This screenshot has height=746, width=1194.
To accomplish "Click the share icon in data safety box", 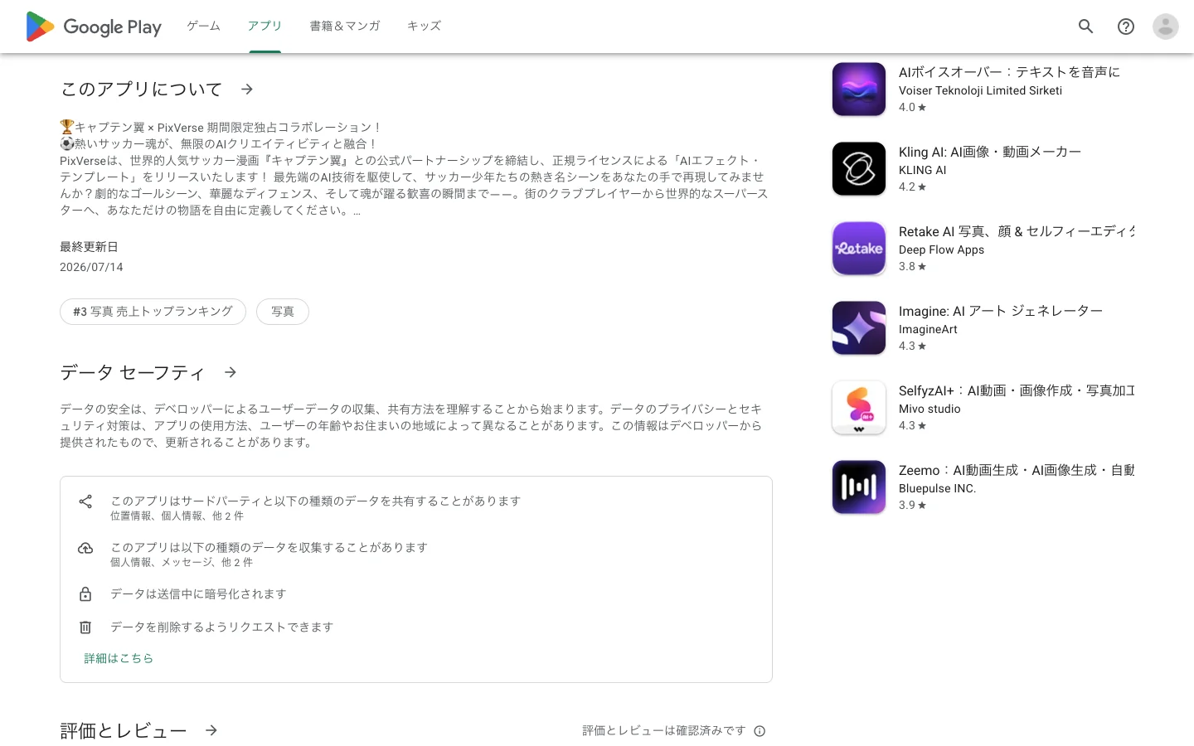I will (x=85, y=501).
